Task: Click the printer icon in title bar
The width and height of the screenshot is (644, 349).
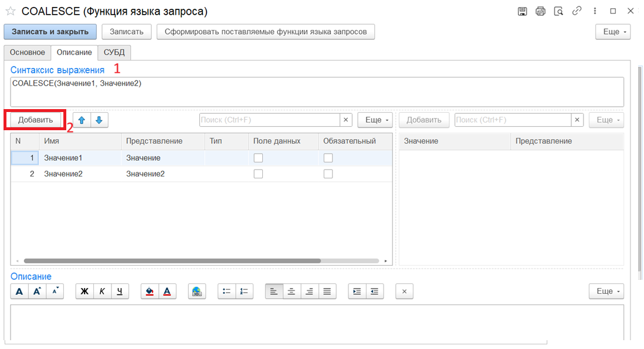Action: click(540, 11)
